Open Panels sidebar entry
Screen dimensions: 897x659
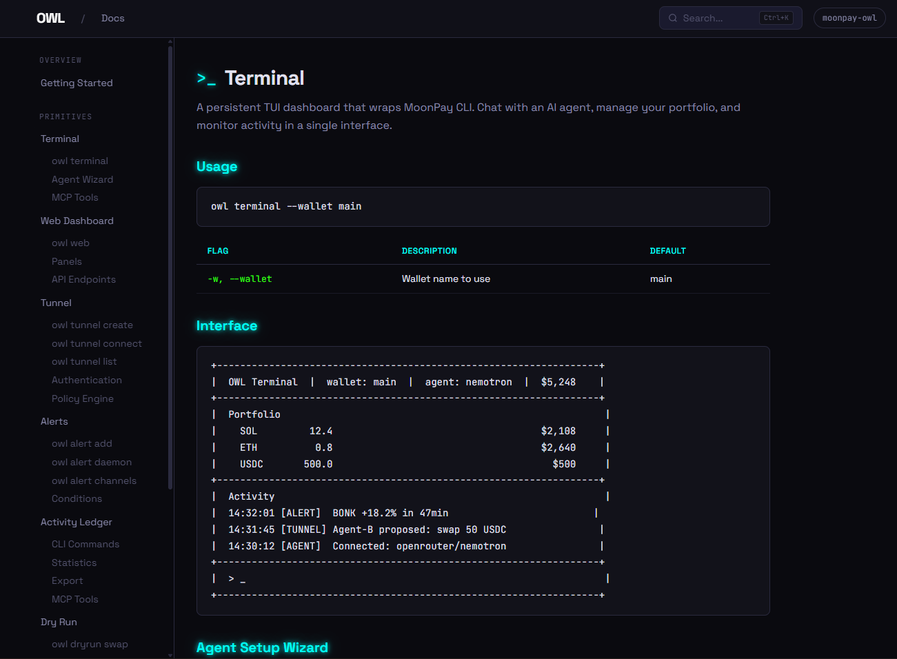pos(66,261)
